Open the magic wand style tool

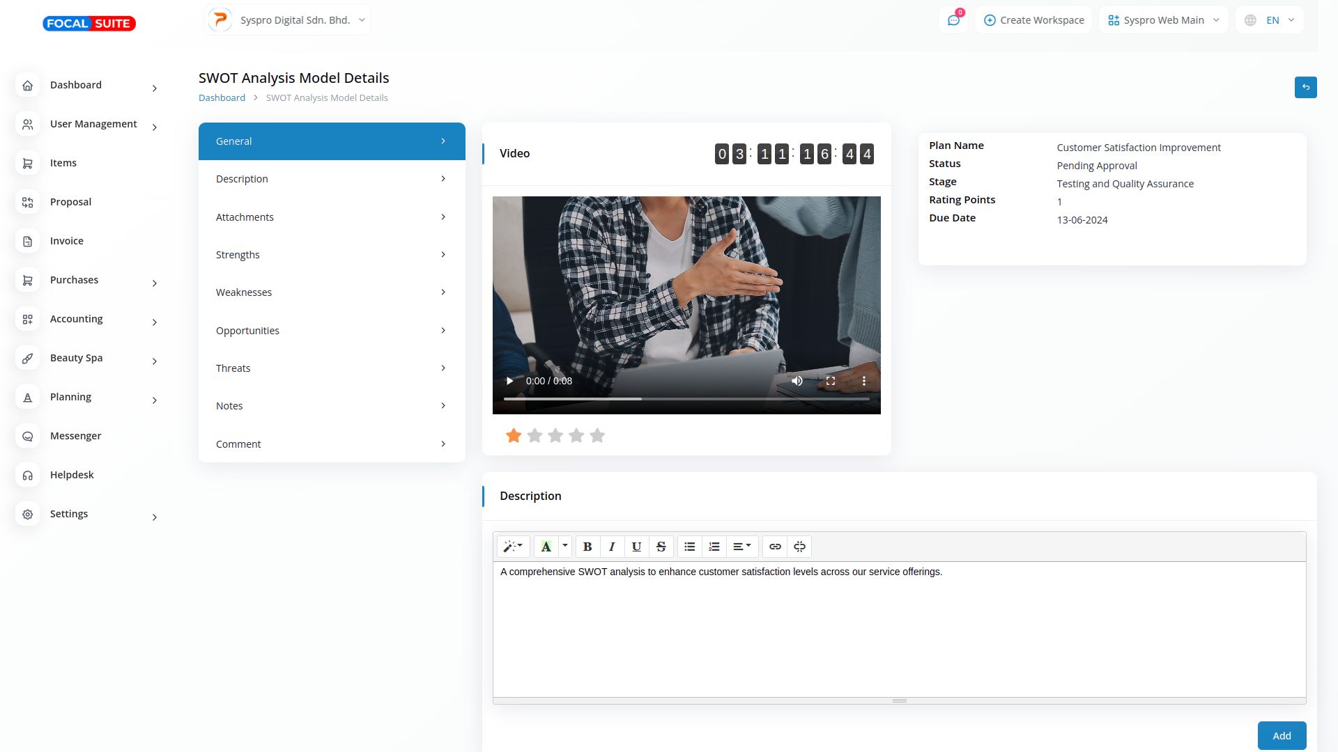point(513,547)
